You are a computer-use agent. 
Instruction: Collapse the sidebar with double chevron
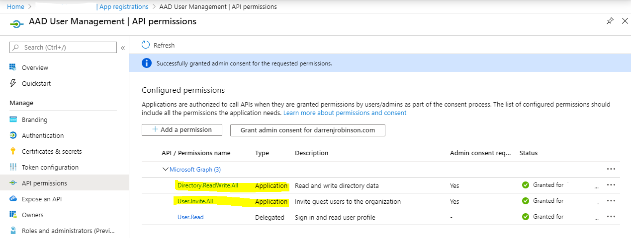pyautogui.click(x=123, y=48)
